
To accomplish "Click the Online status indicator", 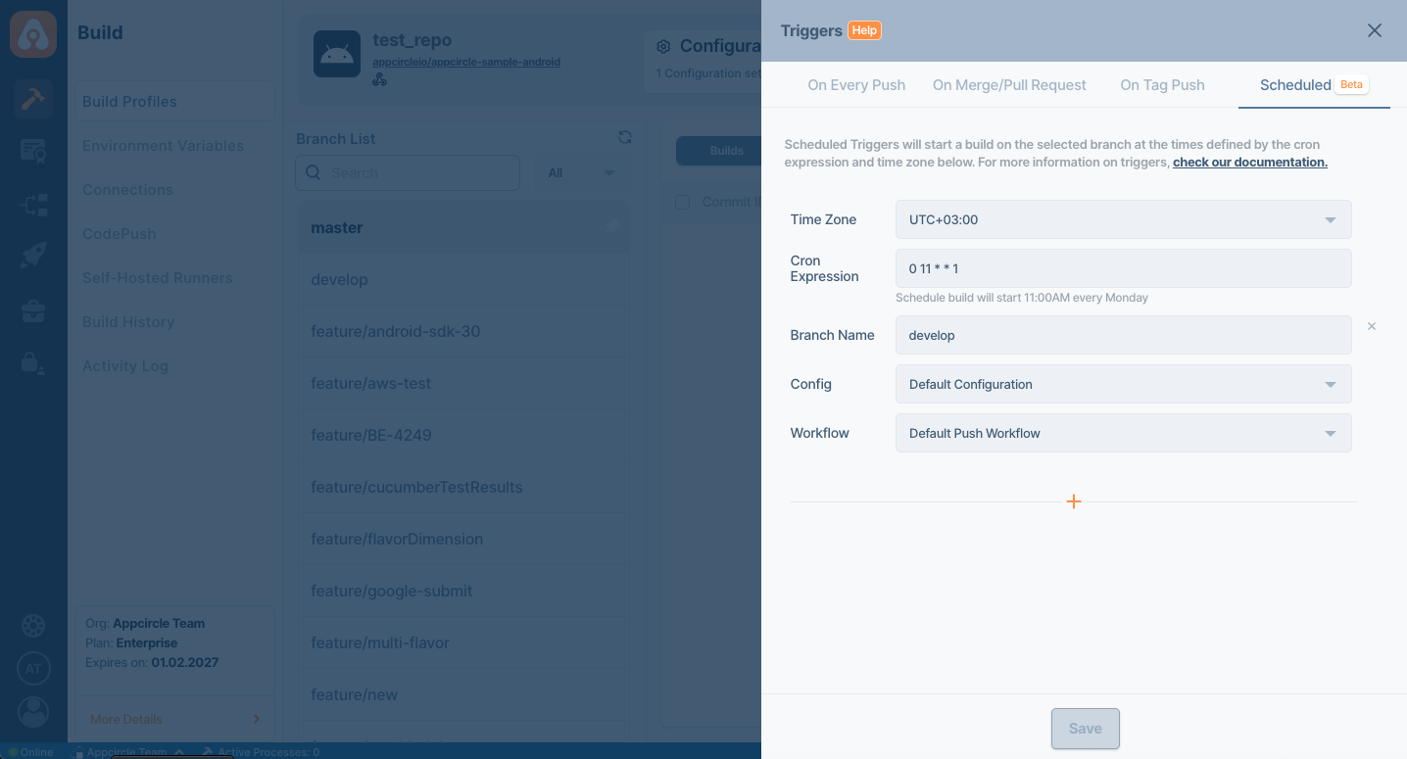I will coord(31,752).
